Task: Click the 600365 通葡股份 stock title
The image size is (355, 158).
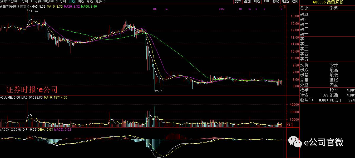Action: [x=328, y=2]
